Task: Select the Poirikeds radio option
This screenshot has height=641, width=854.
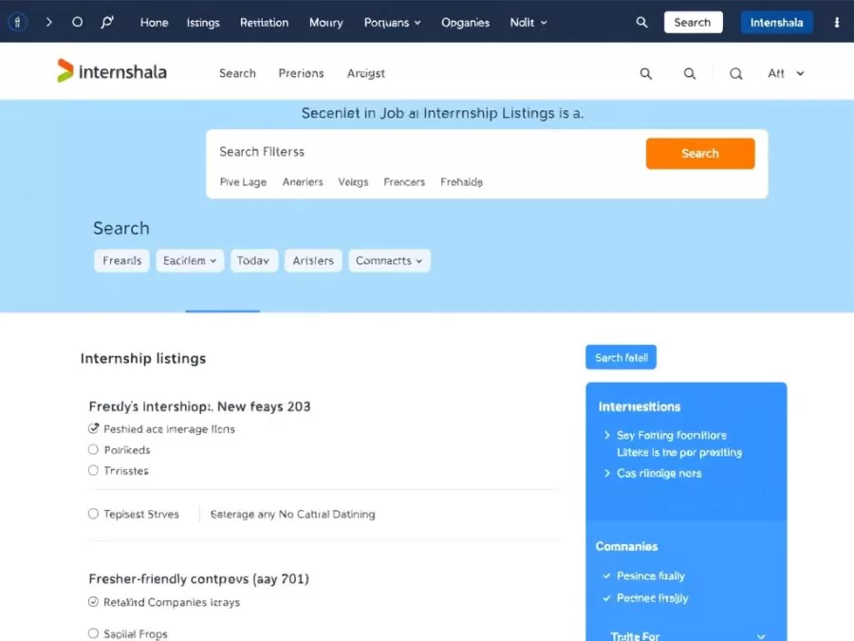Action: point(93,450)
